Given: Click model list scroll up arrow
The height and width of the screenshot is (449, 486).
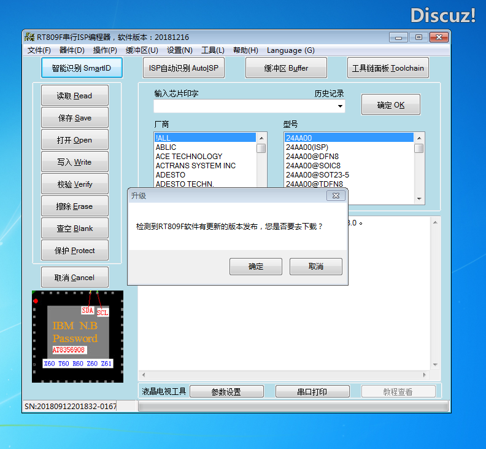Looking at the screenshot, I should [x=419, y=138].
